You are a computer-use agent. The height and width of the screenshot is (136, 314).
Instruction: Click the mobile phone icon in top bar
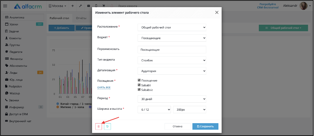click(x=96, y=6)
